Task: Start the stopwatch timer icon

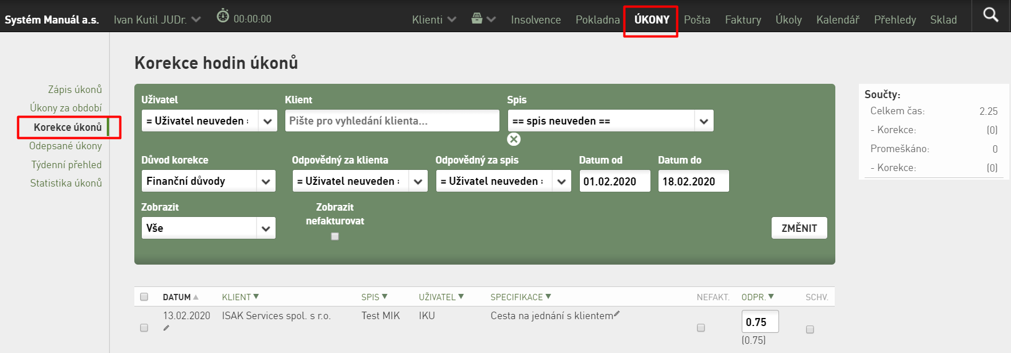Action: [x=223, y=16]
